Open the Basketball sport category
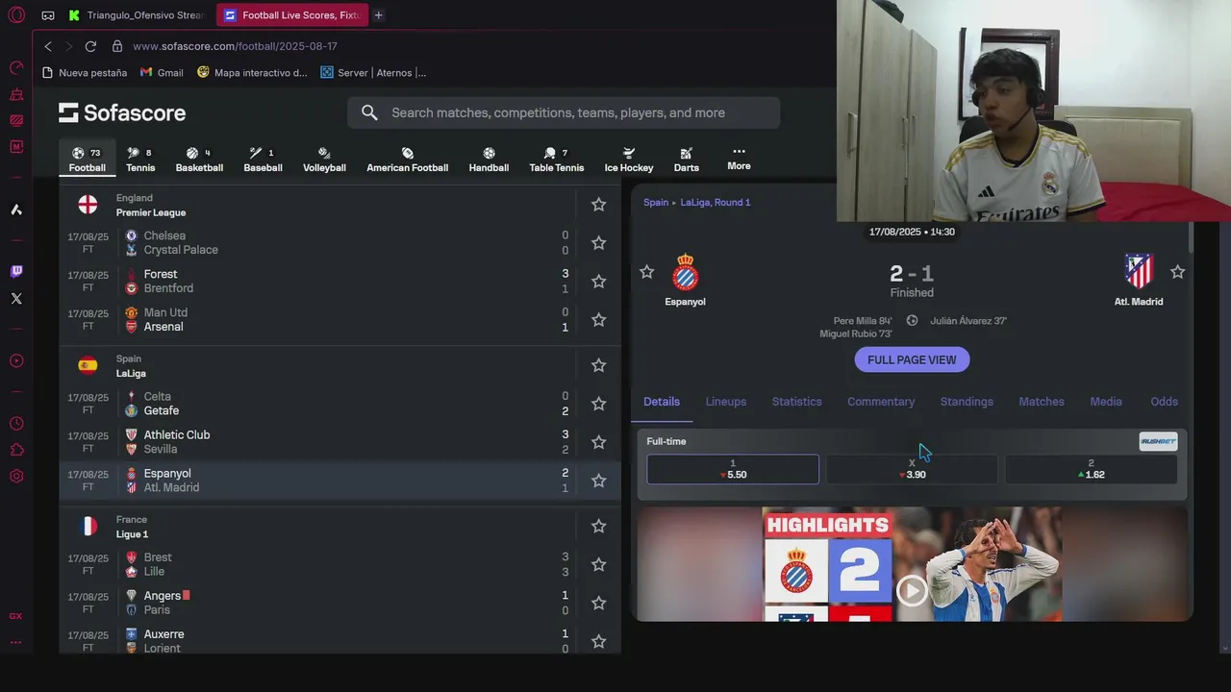 point(199,160)
